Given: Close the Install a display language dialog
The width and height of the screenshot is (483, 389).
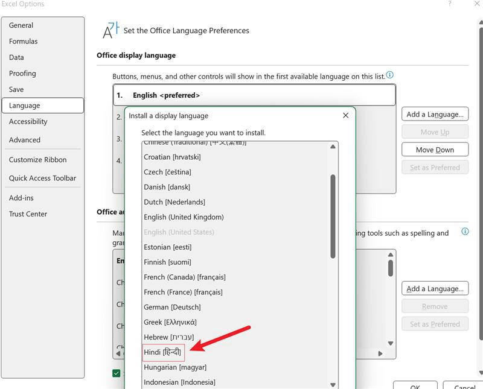Looking at the screenshot, I should pyautogui.click(x=345, y=115).
